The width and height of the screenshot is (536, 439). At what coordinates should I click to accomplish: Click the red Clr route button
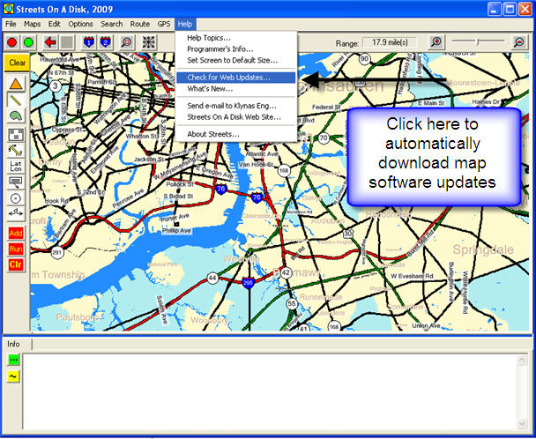(16, 264)
